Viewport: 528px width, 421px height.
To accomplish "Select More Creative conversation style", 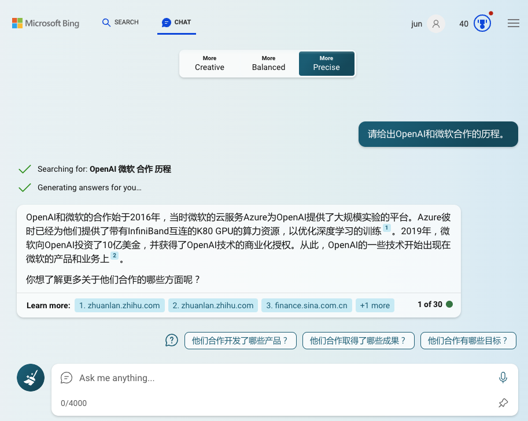I will click(209, 64).
